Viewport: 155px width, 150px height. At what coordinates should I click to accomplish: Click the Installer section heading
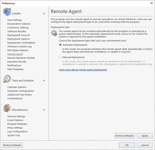(16, 13)
